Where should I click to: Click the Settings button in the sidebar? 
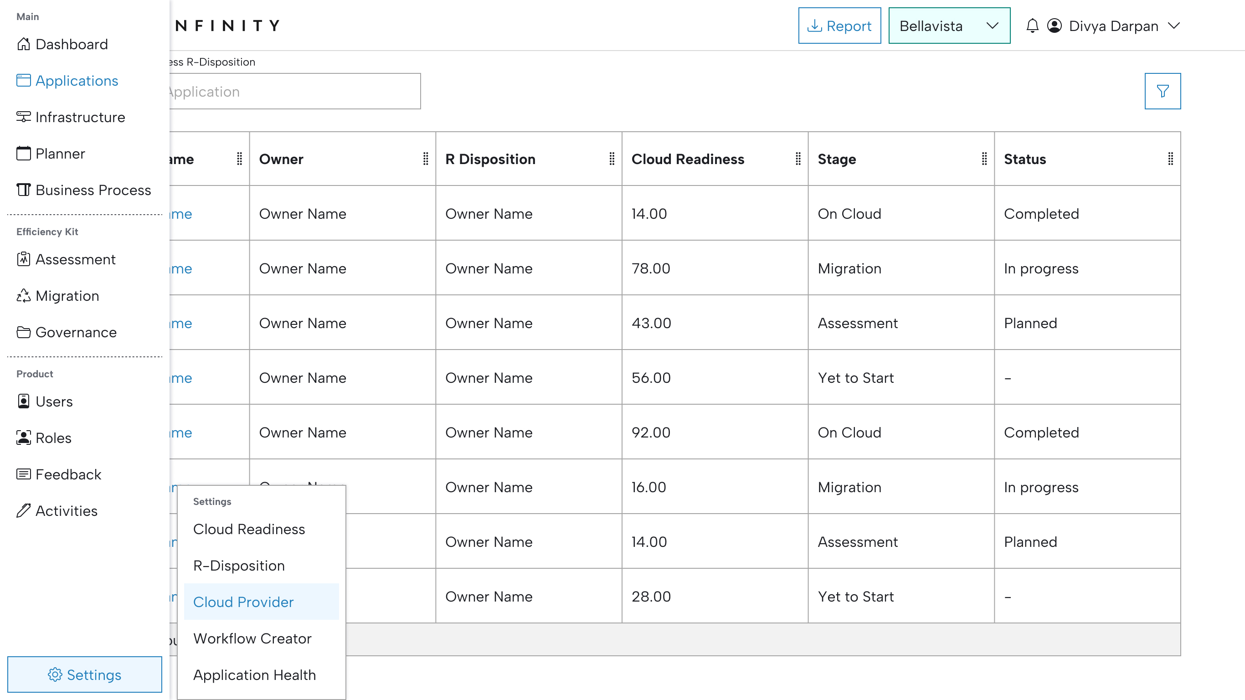(x=85, y=674)
